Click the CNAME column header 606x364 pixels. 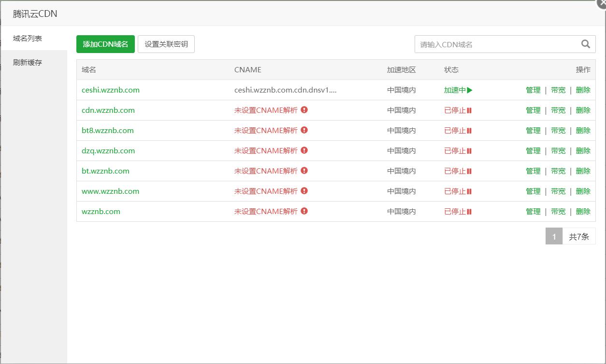point(248,70)
